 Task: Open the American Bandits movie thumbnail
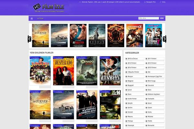[110, 71]
